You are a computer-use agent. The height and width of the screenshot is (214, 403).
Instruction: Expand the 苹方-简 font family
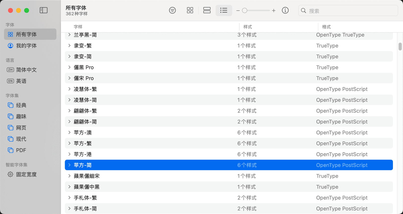(x=70, y=165)
